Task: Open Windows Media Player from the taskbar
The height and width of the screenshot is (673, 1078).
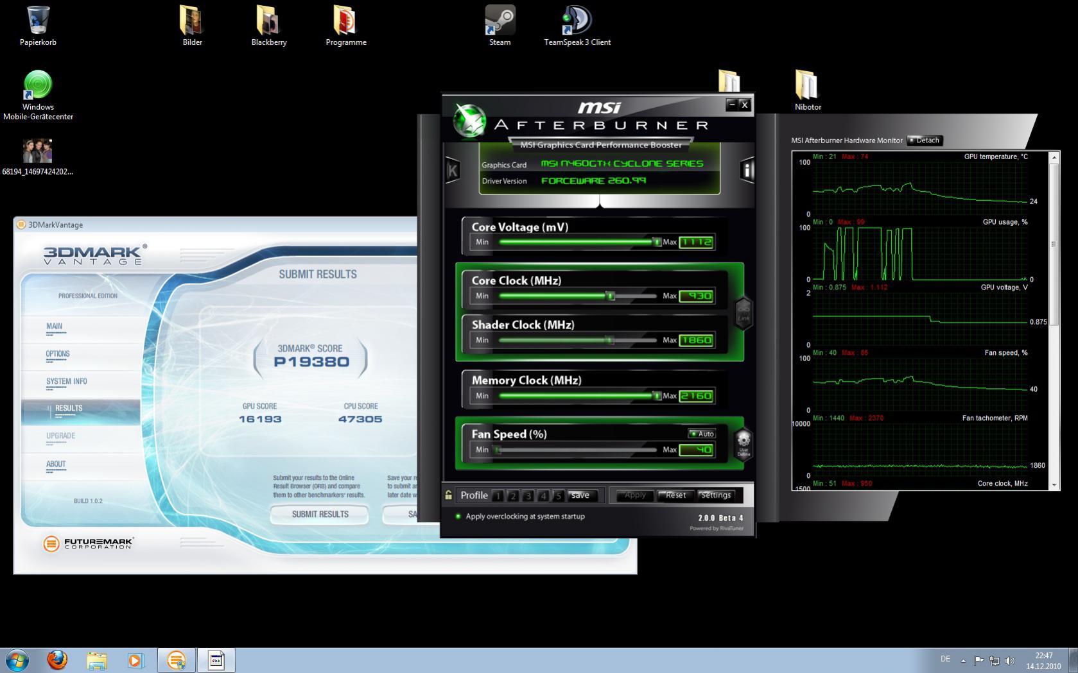Action: (135, 660)
